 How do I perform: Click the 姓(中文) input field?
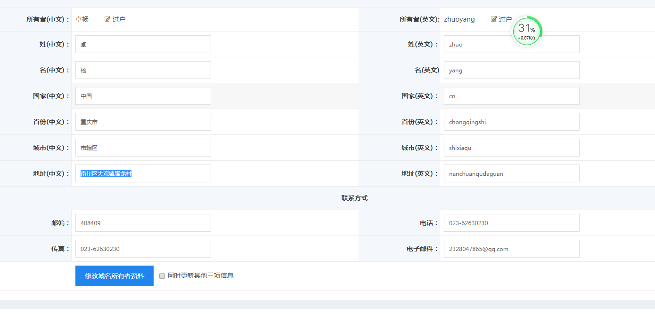pos(143,44)
